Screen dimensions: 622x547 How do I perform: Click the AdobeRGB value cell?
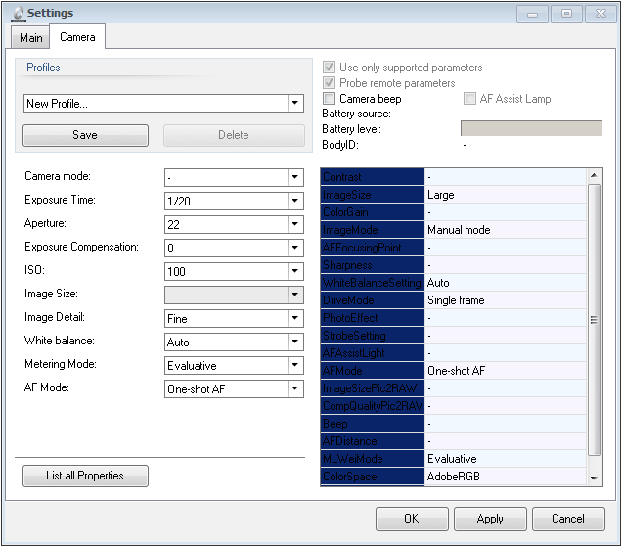(505, 476)
